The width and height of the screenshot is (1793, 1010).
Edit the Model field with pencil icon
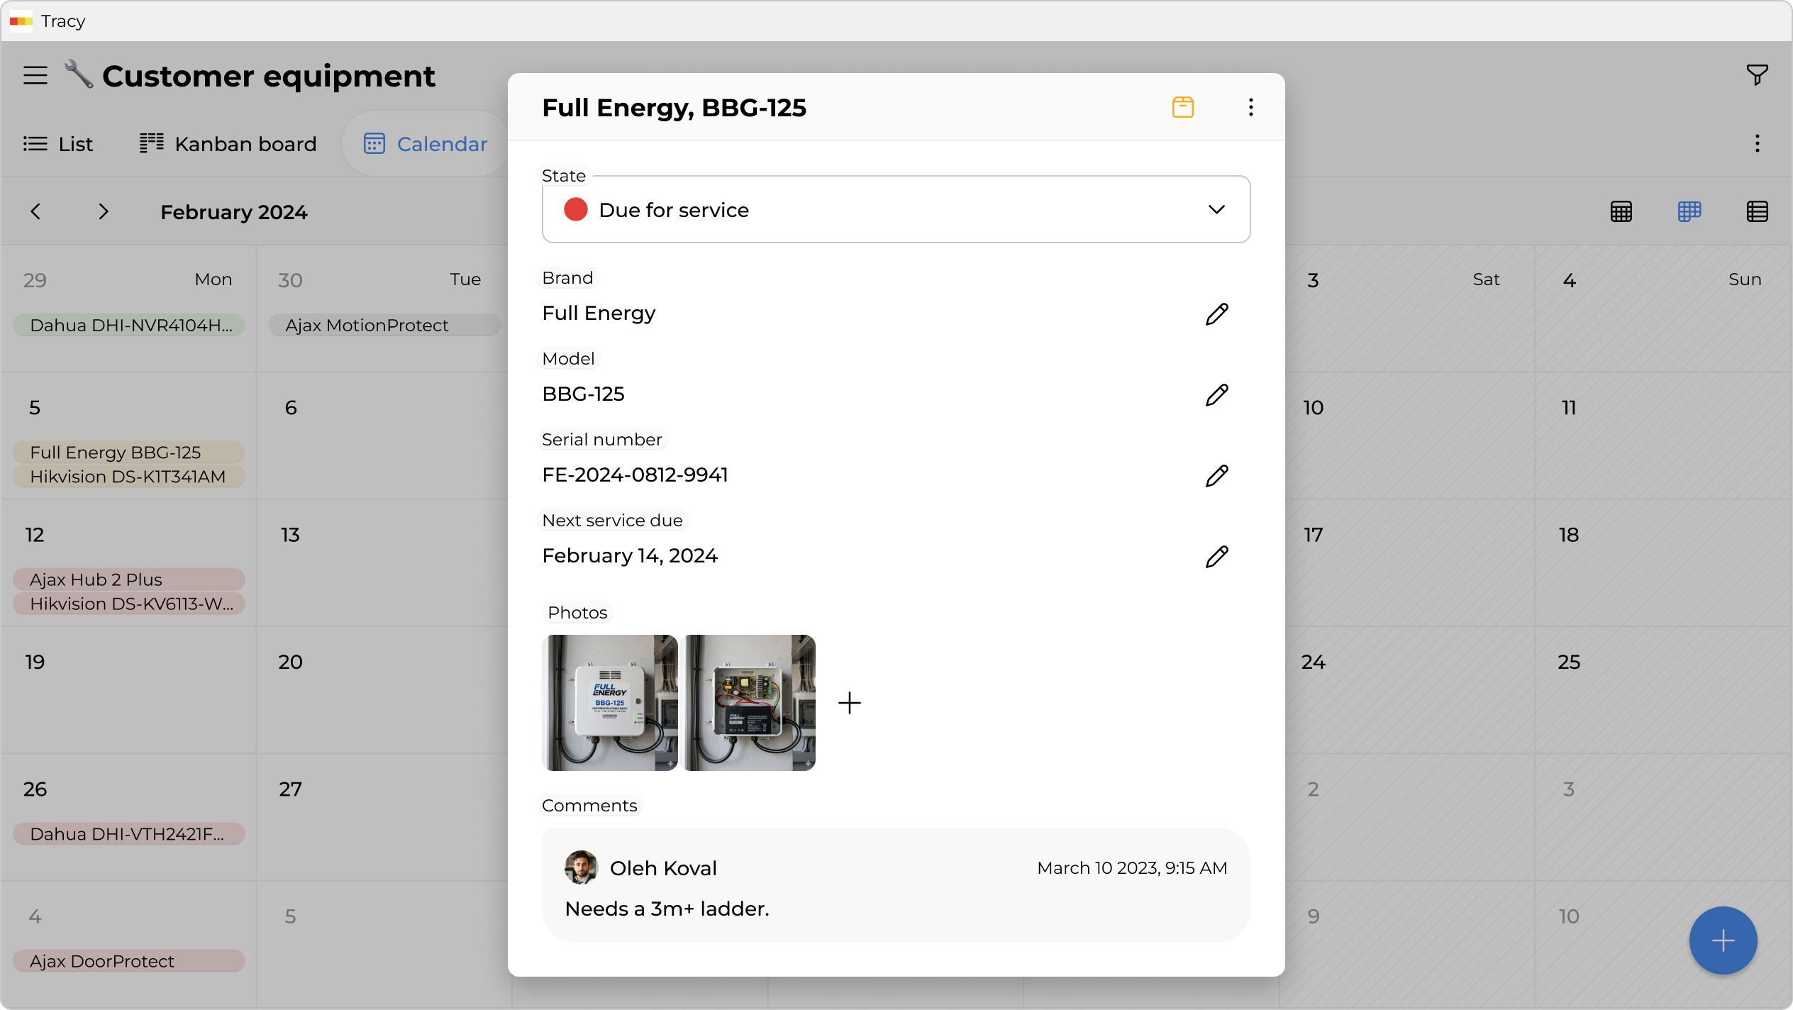pyautogui.click(x=1216, y=394)
